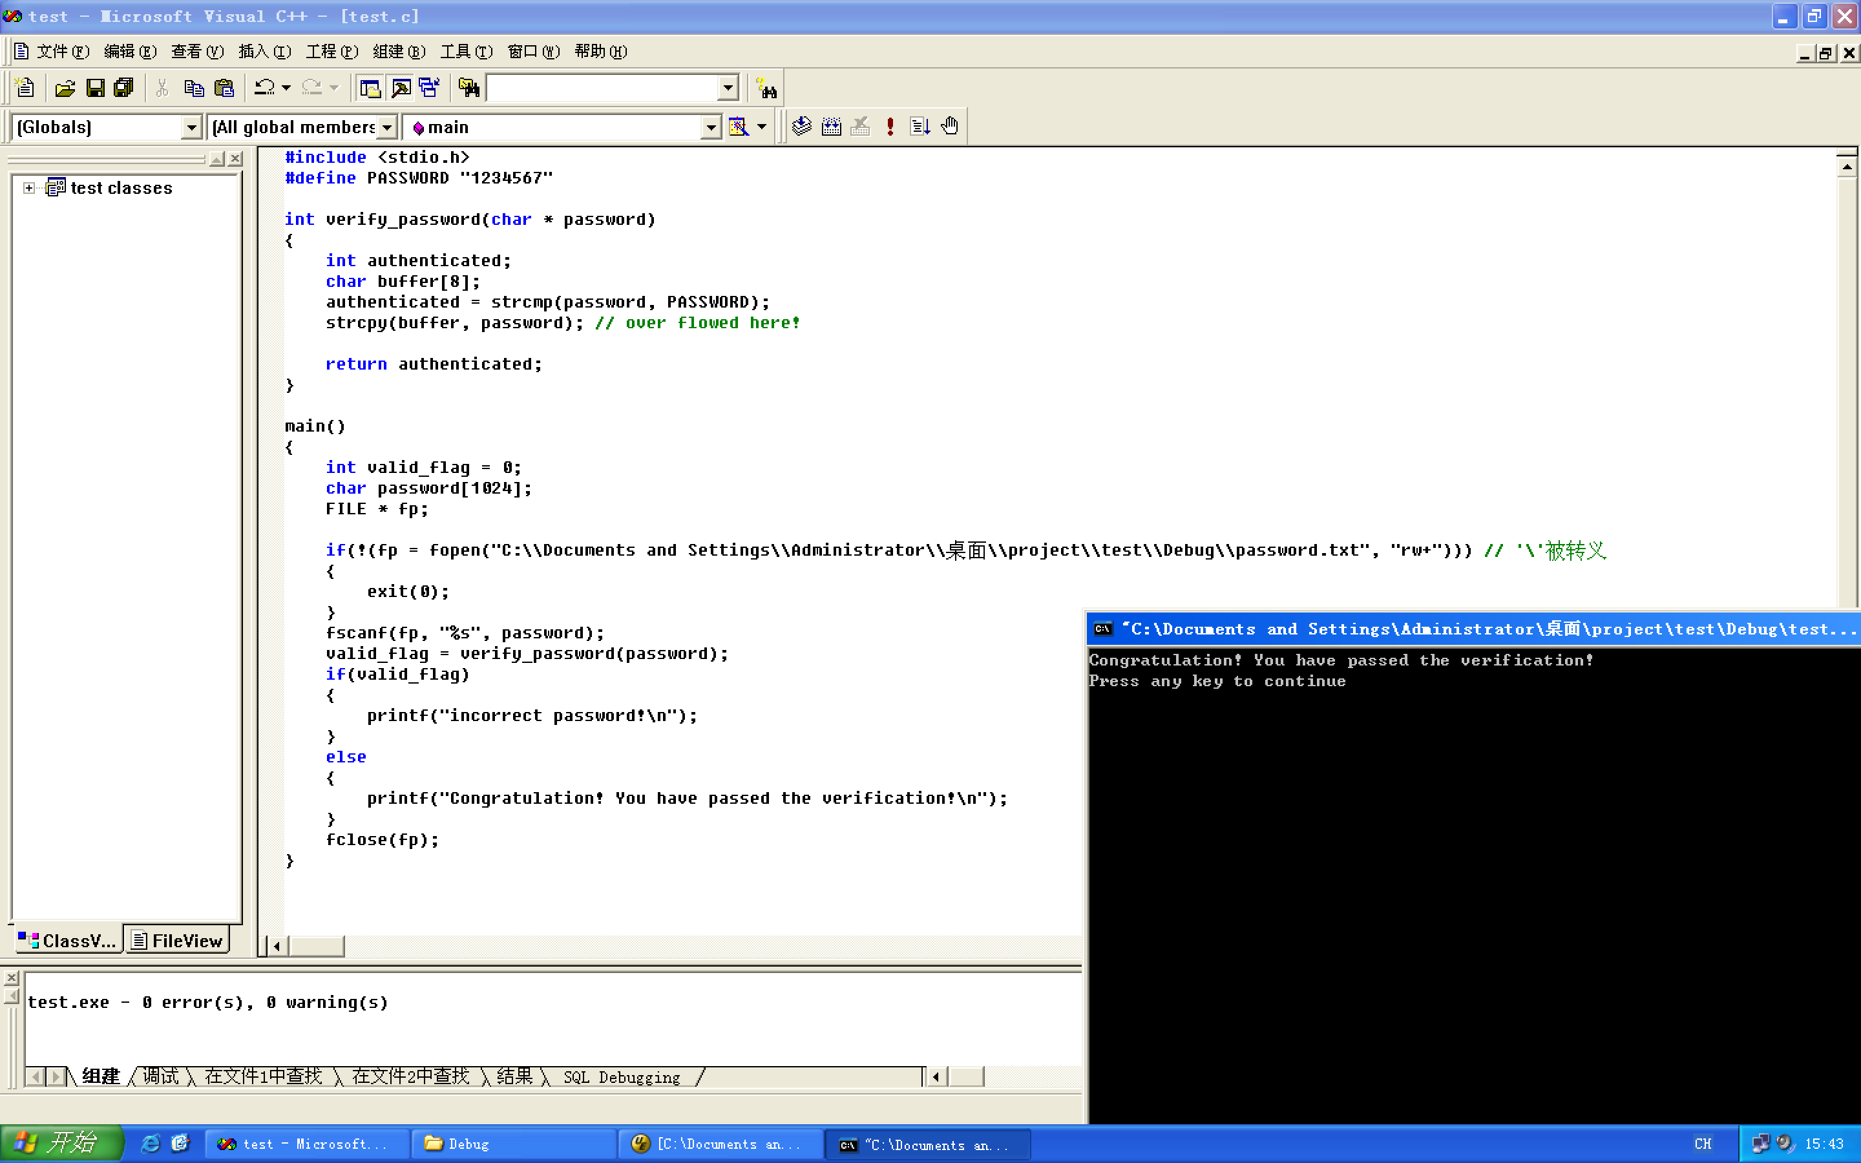1861x1163 pixels.
Task: Click the Search help binoculars icon
Action: point(766,88)
